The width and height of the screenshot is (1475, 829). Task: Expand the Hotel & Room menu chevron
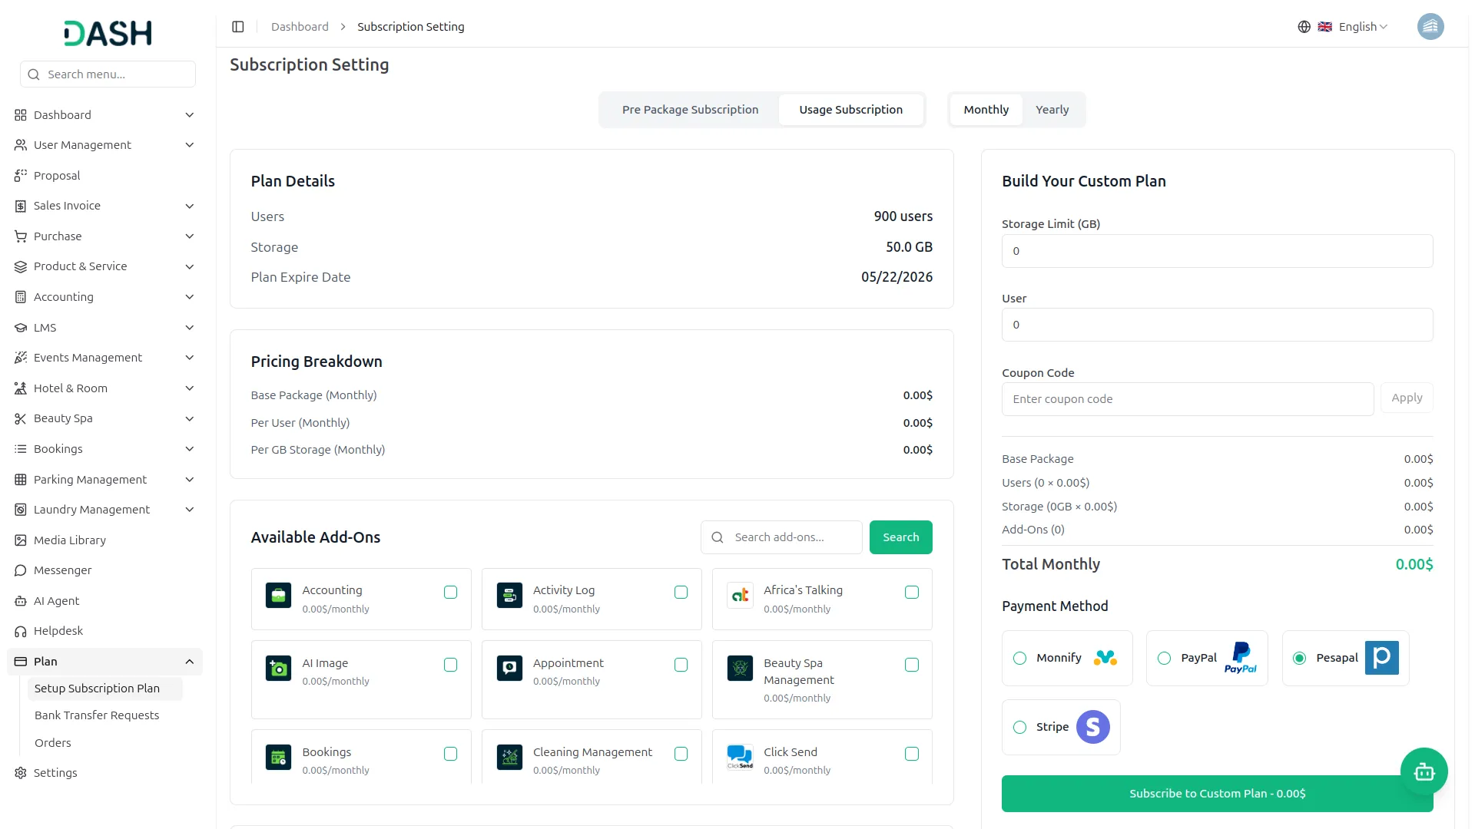(x=190, y=388)
